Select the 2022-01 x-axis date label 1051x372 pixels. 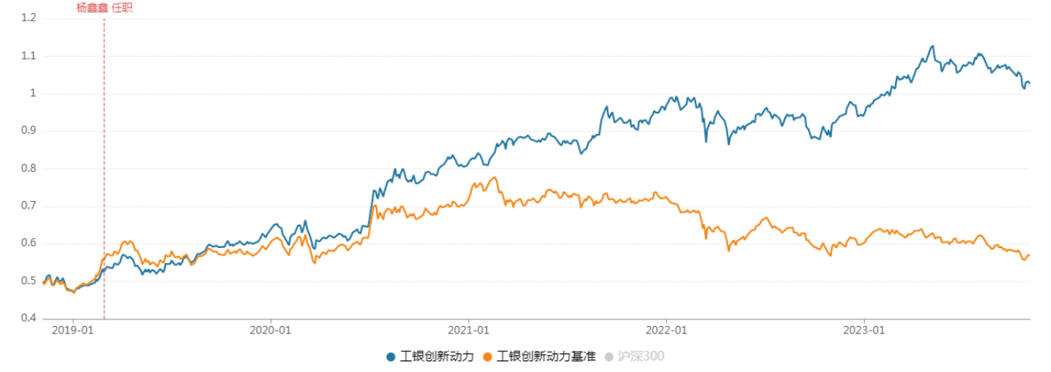point(666,330)
